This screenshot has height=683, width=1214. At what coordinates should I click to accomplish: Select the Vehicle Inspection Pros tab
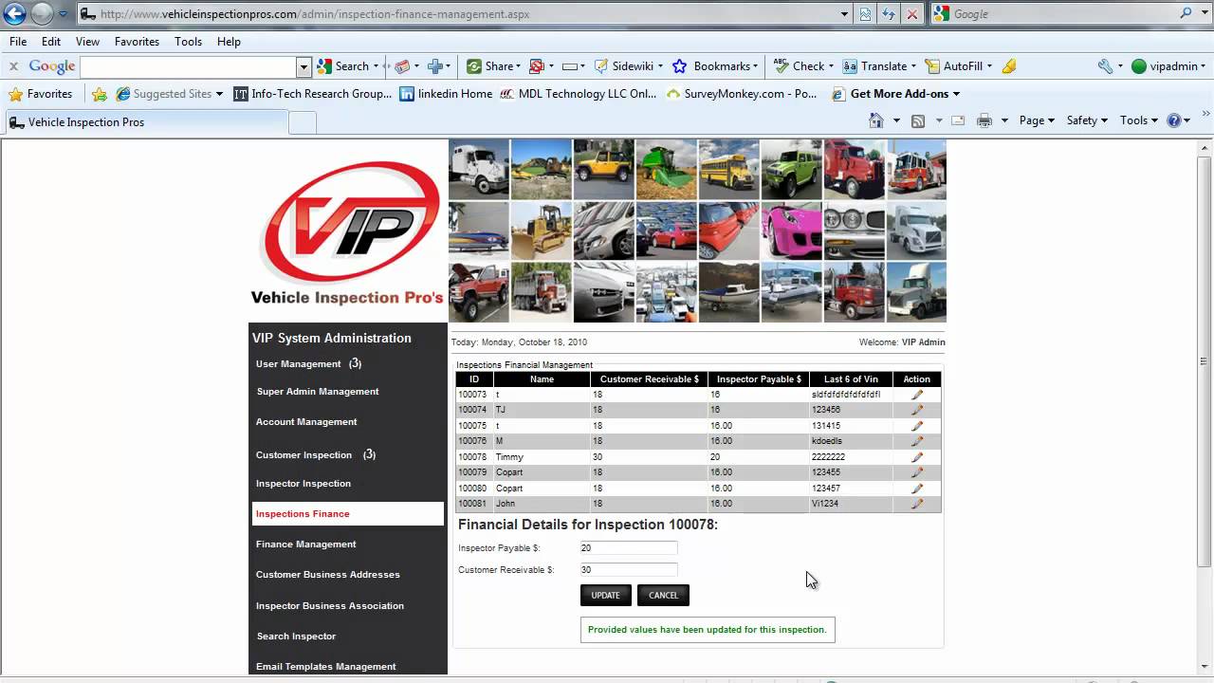click(x=145, y=122)
